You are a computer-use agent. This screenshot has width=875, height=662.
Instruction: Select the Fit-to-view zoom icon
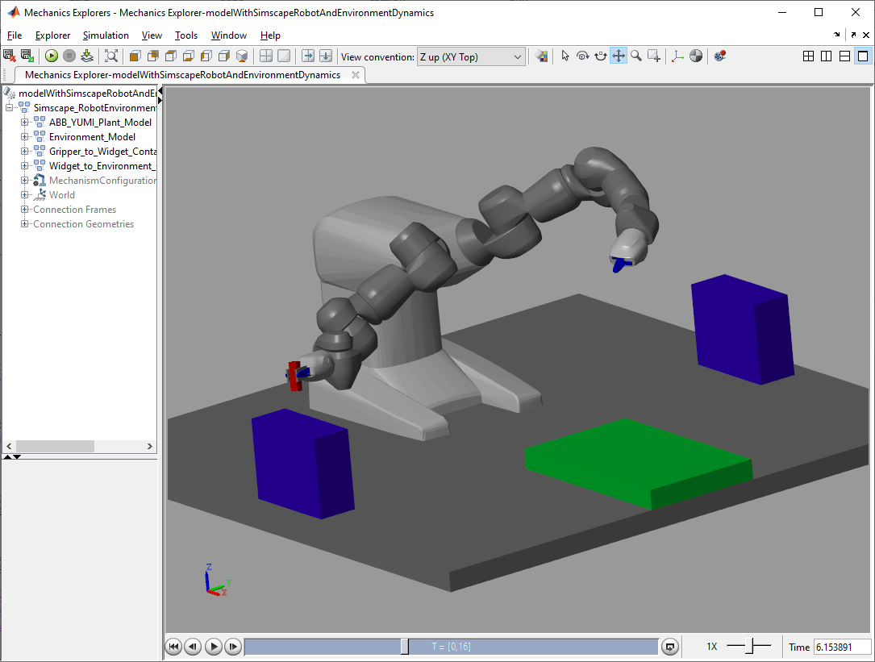[110, 55]
